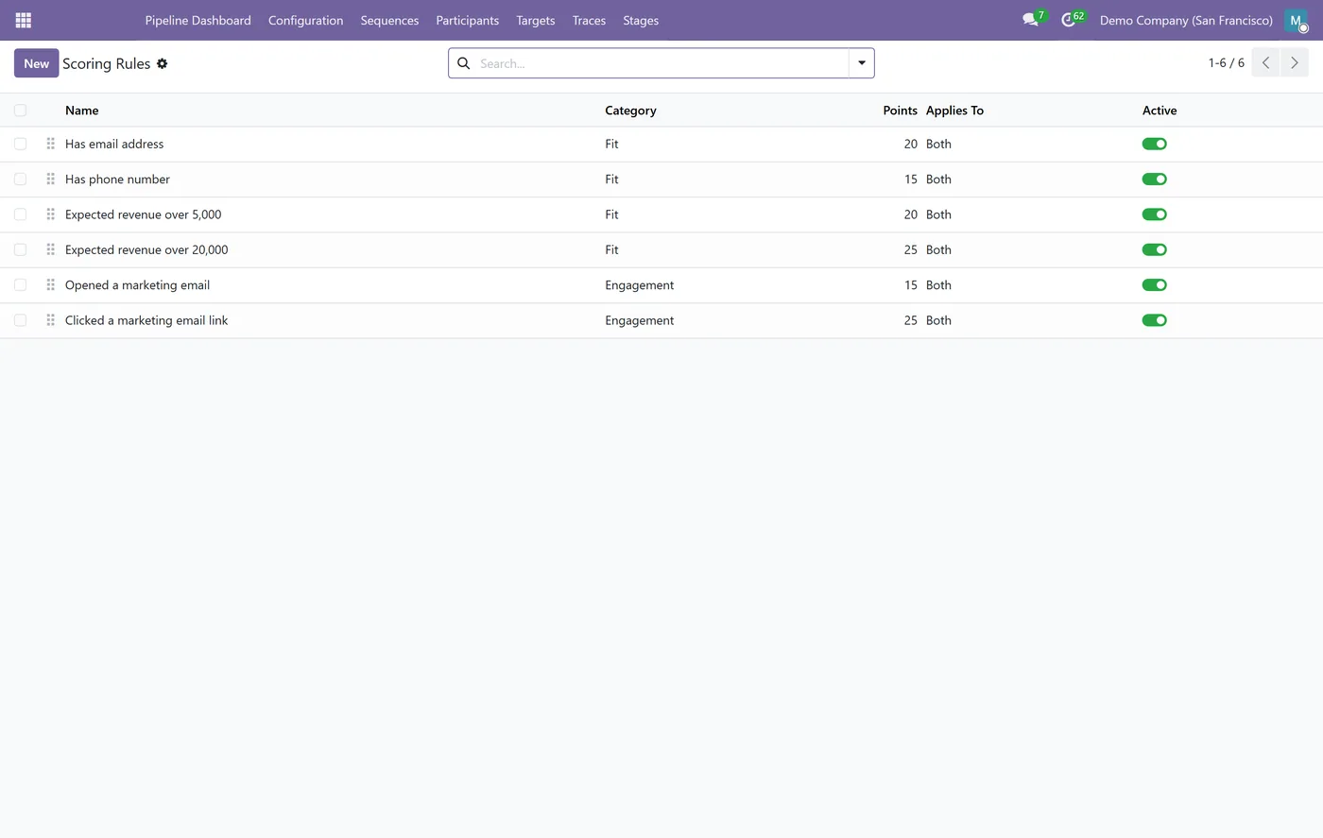
Task: Sort by the Active column header
Action: (1160, 111)
